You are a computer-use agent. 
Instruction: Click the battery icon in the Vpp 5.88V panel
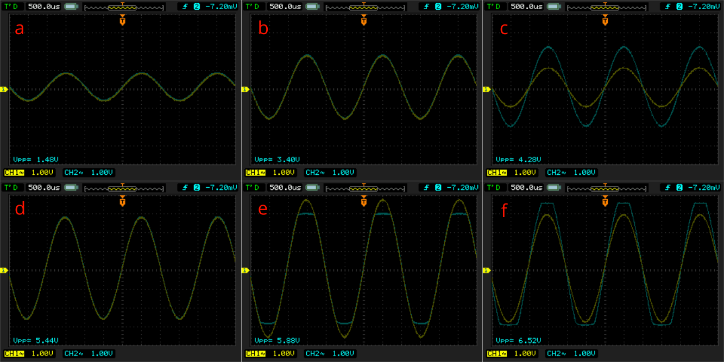312,188
